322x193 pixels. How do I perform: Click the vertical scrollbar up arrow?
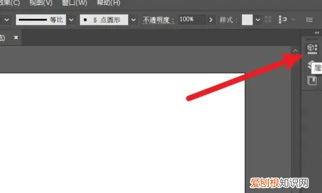point(295,50)
